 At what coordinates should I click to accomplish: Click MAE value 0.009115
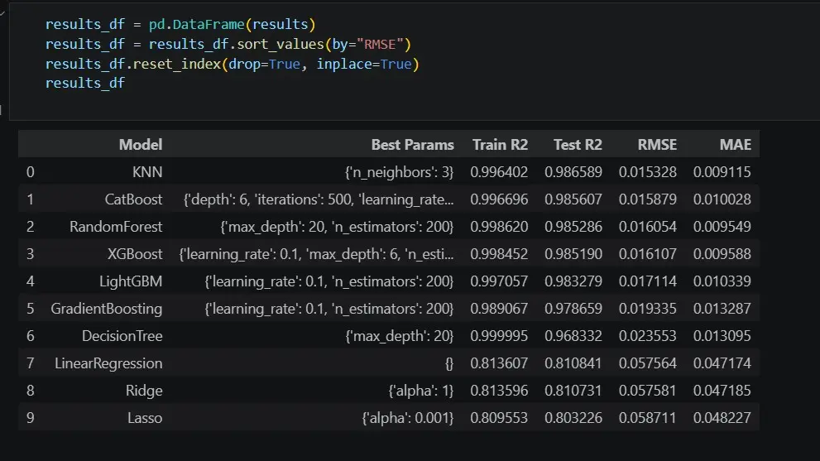722,172
